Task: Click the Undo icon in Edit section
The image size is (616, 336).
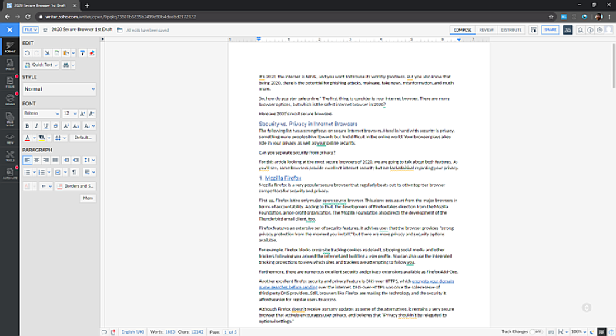Action: pyautogui.click(x=27, y=53)
